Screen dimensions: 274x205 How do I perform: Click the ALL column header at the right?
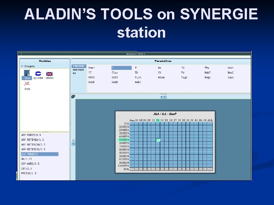pyautogui.click(x=210, y=120)
